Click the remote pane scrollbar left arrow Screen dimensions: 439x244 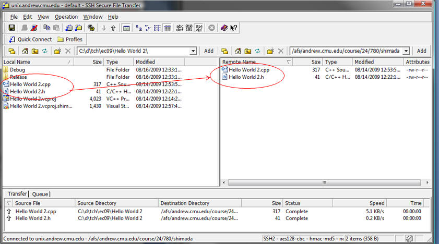[224, 182]
